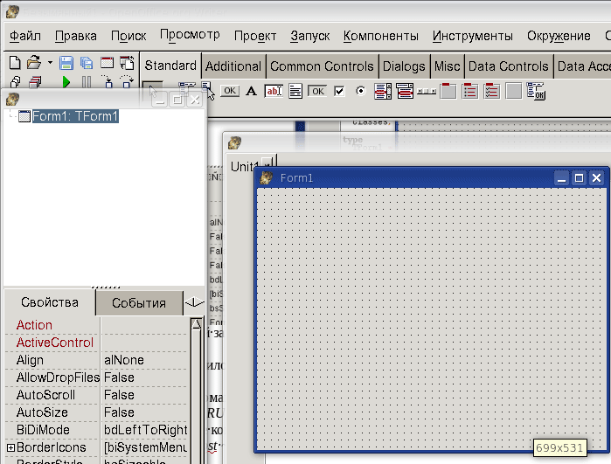
Task: Switch to the События tab
Action: 137,303
